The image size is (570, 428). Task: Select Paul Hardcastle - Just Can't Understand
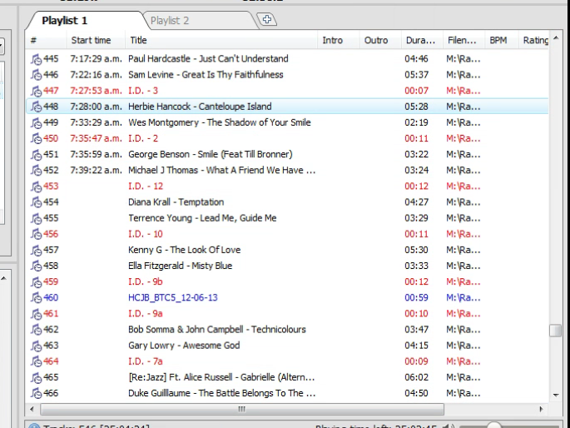(208, 58)
